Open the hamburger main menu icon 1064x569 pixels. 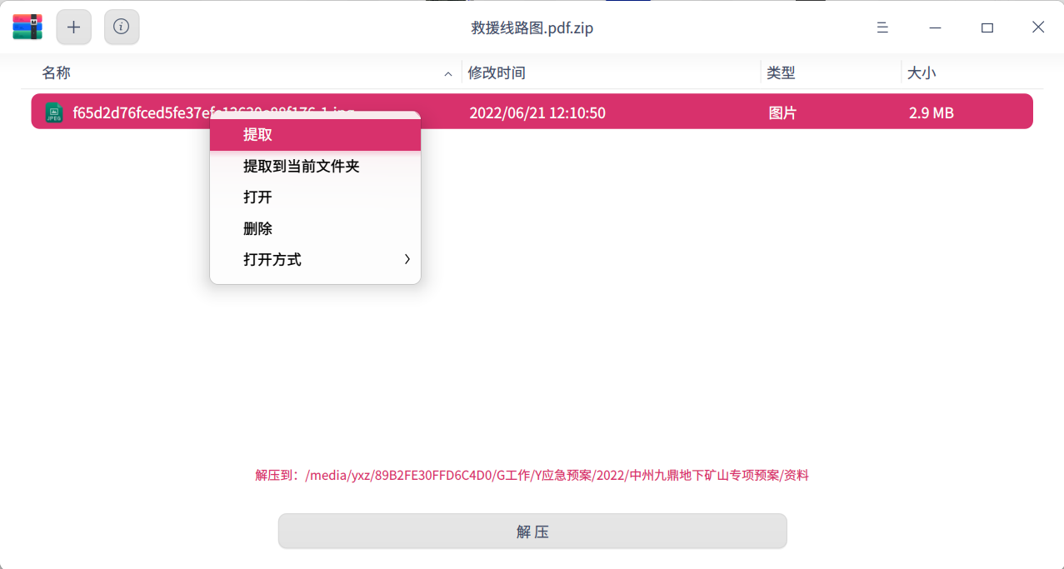tap(882, 27)
